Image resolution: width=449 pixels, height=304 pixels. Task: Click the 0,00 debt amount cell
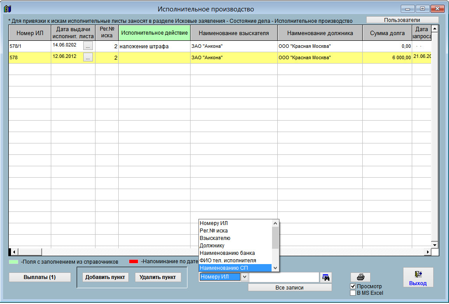387,46
